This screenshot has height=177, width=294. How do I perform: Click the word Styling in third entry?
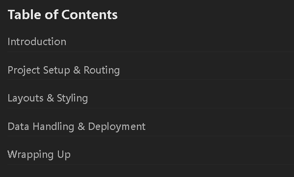pyautogui.click(x=72, y=98)
